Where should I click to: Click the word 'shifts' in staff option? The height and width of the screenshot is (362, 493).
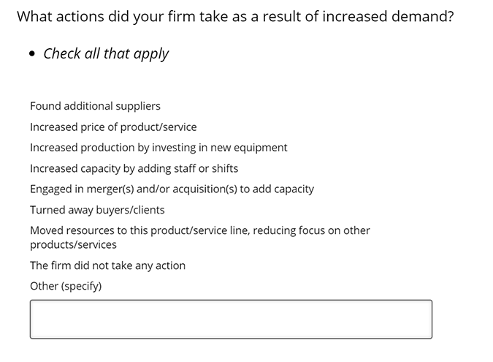click(225, 168)
